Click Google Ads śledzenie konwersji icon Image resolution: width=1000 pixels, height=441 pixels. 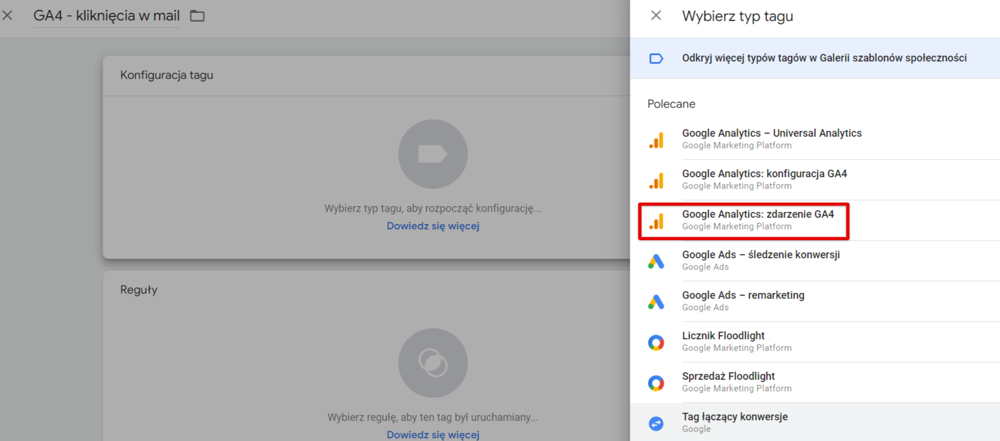[656, 262]
